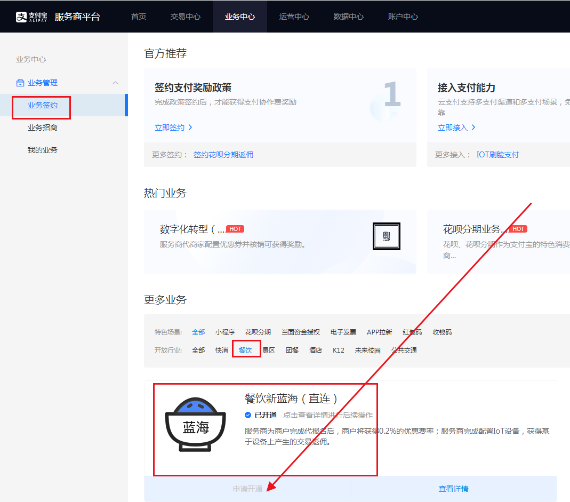This screenshot has height=502, width=570.
Task: Click the HOT badge beside 花呗分期业务
Action: point(518,229)
